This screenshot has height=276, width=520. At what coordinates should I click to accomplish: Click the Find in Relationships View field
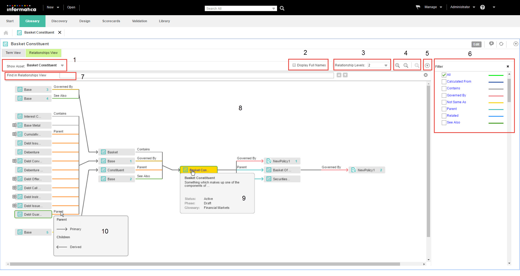click(x=197, y=75)
